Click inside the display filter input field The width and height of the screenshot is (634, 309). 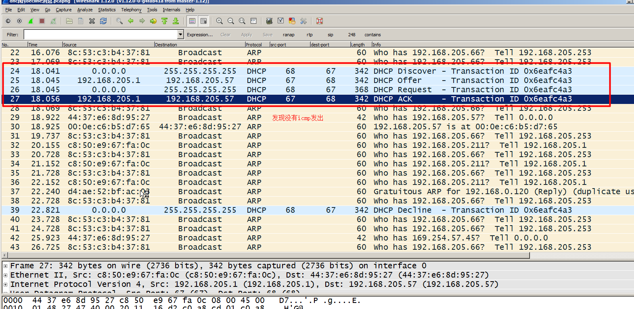[100, 35]
